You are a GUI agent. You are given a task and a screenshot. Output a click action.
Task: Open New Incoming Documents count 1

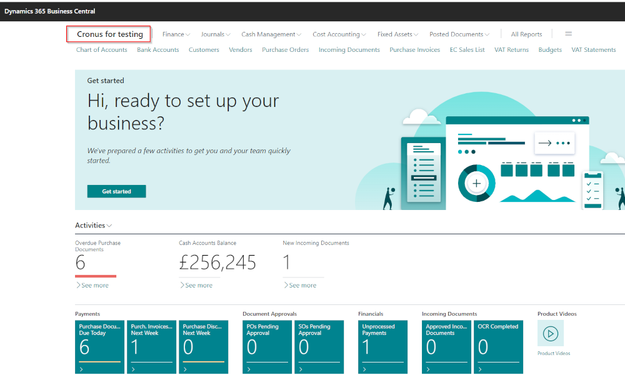click(287, 262)
